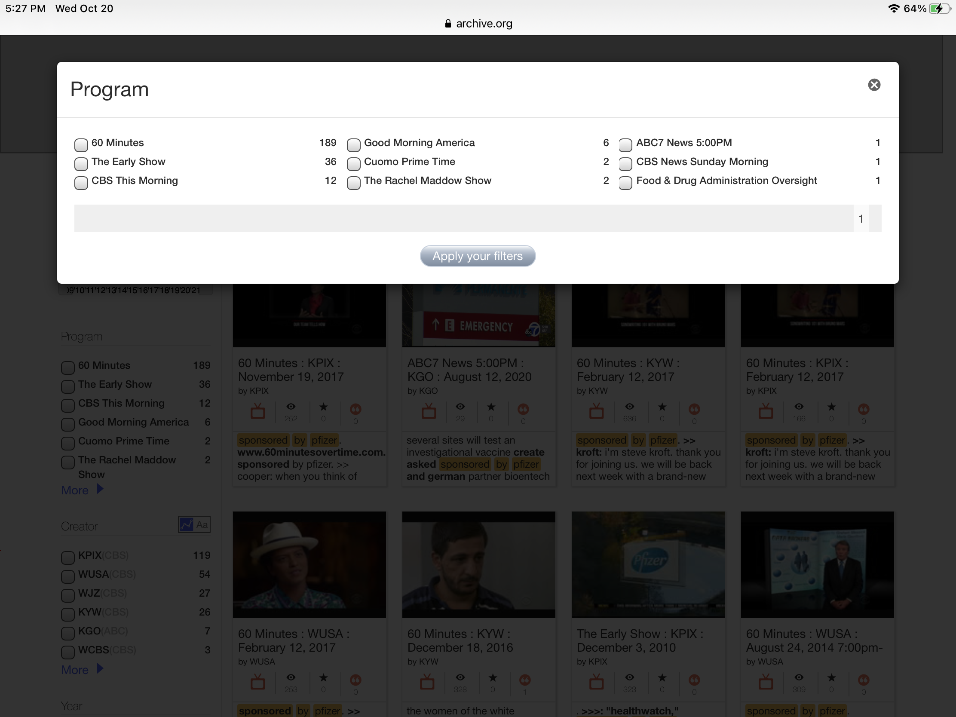Click TV icon on WUSA February 2017 card
The image size is (956, 717).
click(x=258, y=682)
